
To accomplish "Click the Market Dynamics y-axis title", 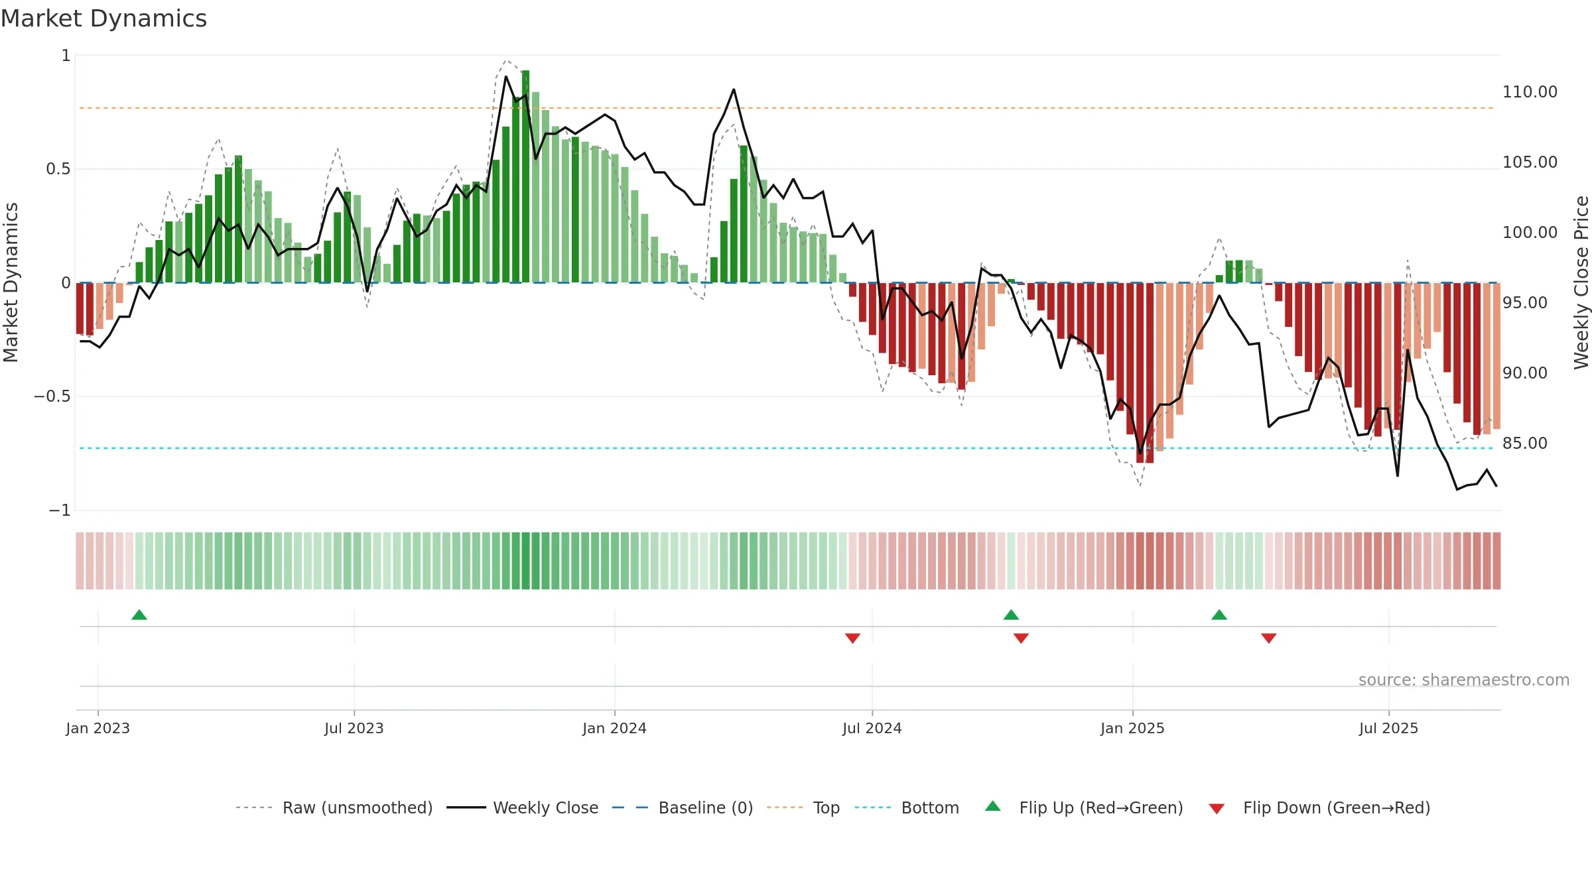I will pyautogui.click(x=11, y=282).
